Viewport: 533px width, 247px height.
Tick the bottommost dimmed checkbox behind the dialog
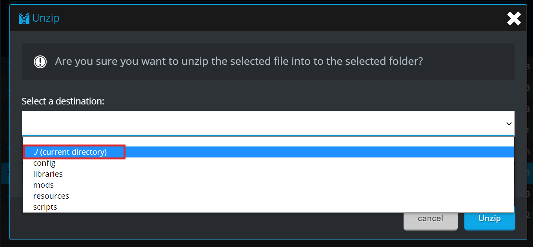(x=8, y=215)
